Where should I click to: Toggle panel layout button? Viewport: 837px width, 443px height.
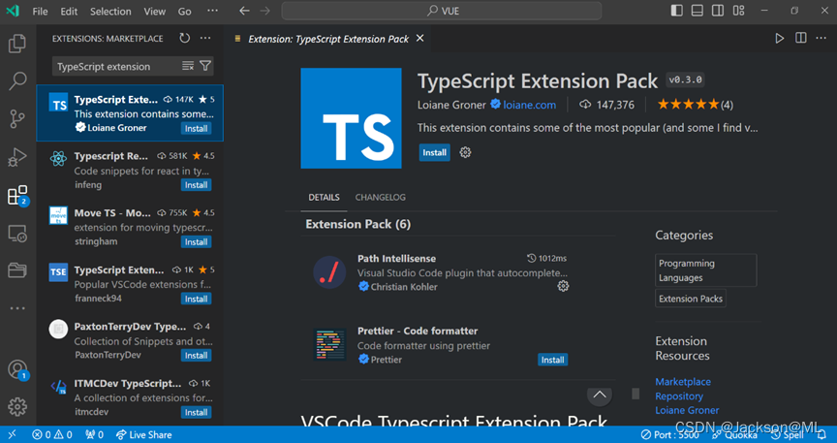[x=697, y=11]
